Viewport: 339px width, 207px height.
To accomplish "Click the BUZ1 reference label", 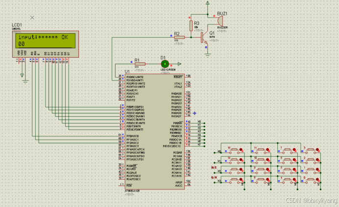I will pos(222,14).
